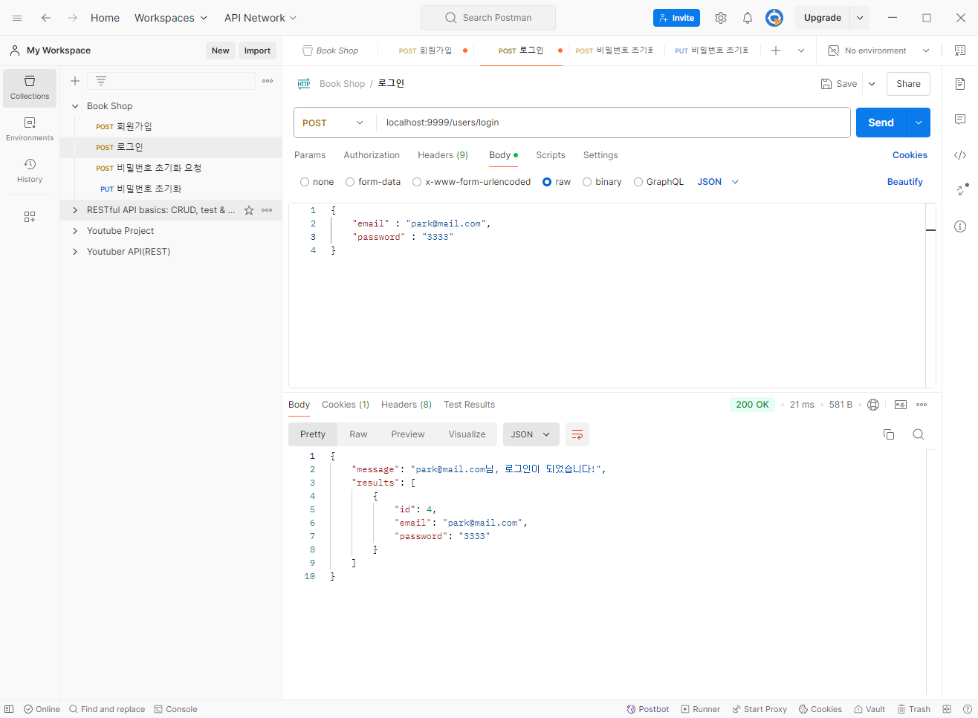978x718 pixels.
Task: Click the Beautify link
Action: click(904, 182)
